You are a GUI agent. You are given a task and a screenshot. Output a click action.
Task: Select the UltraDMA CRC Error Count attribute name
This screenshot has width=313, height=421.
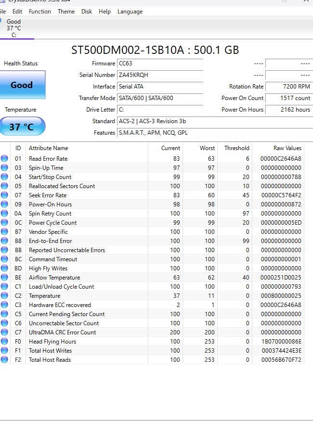62,332
